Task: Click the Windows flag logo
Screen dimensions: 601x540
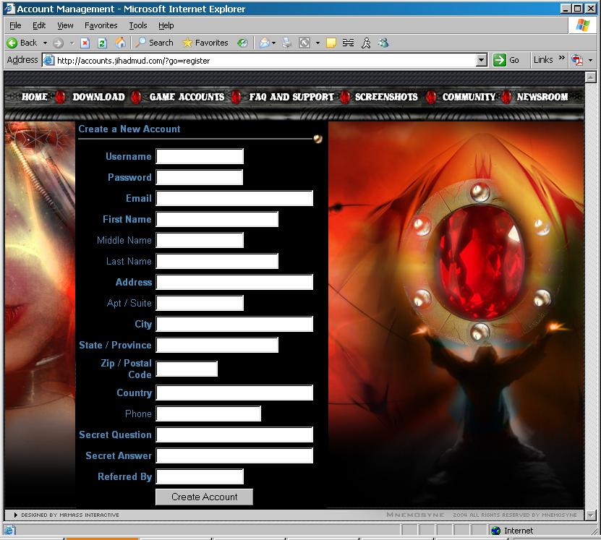Action: 583,25
